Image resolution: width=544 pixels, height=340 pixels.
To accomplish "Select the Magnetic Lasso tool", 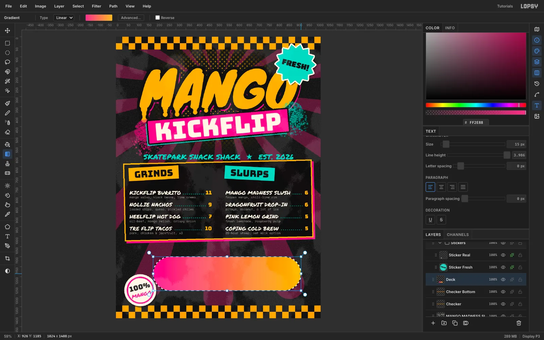I will coord(7,72).
